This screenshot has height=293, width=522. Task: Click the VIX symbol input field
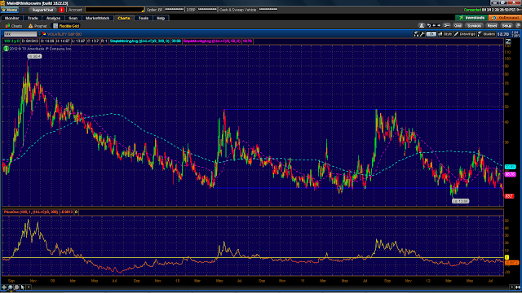(x=20, y=34)
